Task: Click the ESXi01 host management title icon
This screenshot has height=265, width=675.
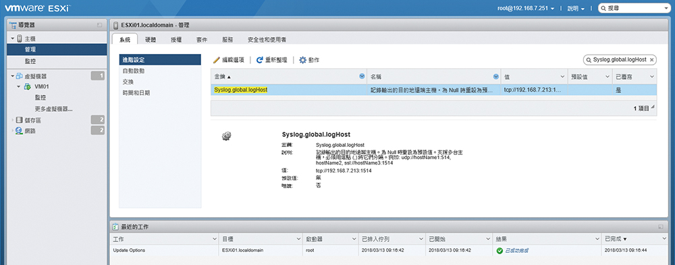Action: click(x=116, y=25)
